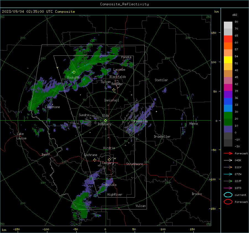Click the 39 dBZ magenta swatch
Screen dimensions: 249x233
click(228, 88)
